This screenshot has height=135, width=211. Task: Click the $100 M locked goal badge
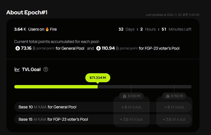coord(131,96)
